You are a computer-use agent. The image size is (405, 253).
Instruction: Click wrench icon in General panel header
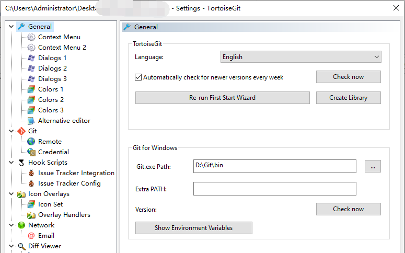127,27
